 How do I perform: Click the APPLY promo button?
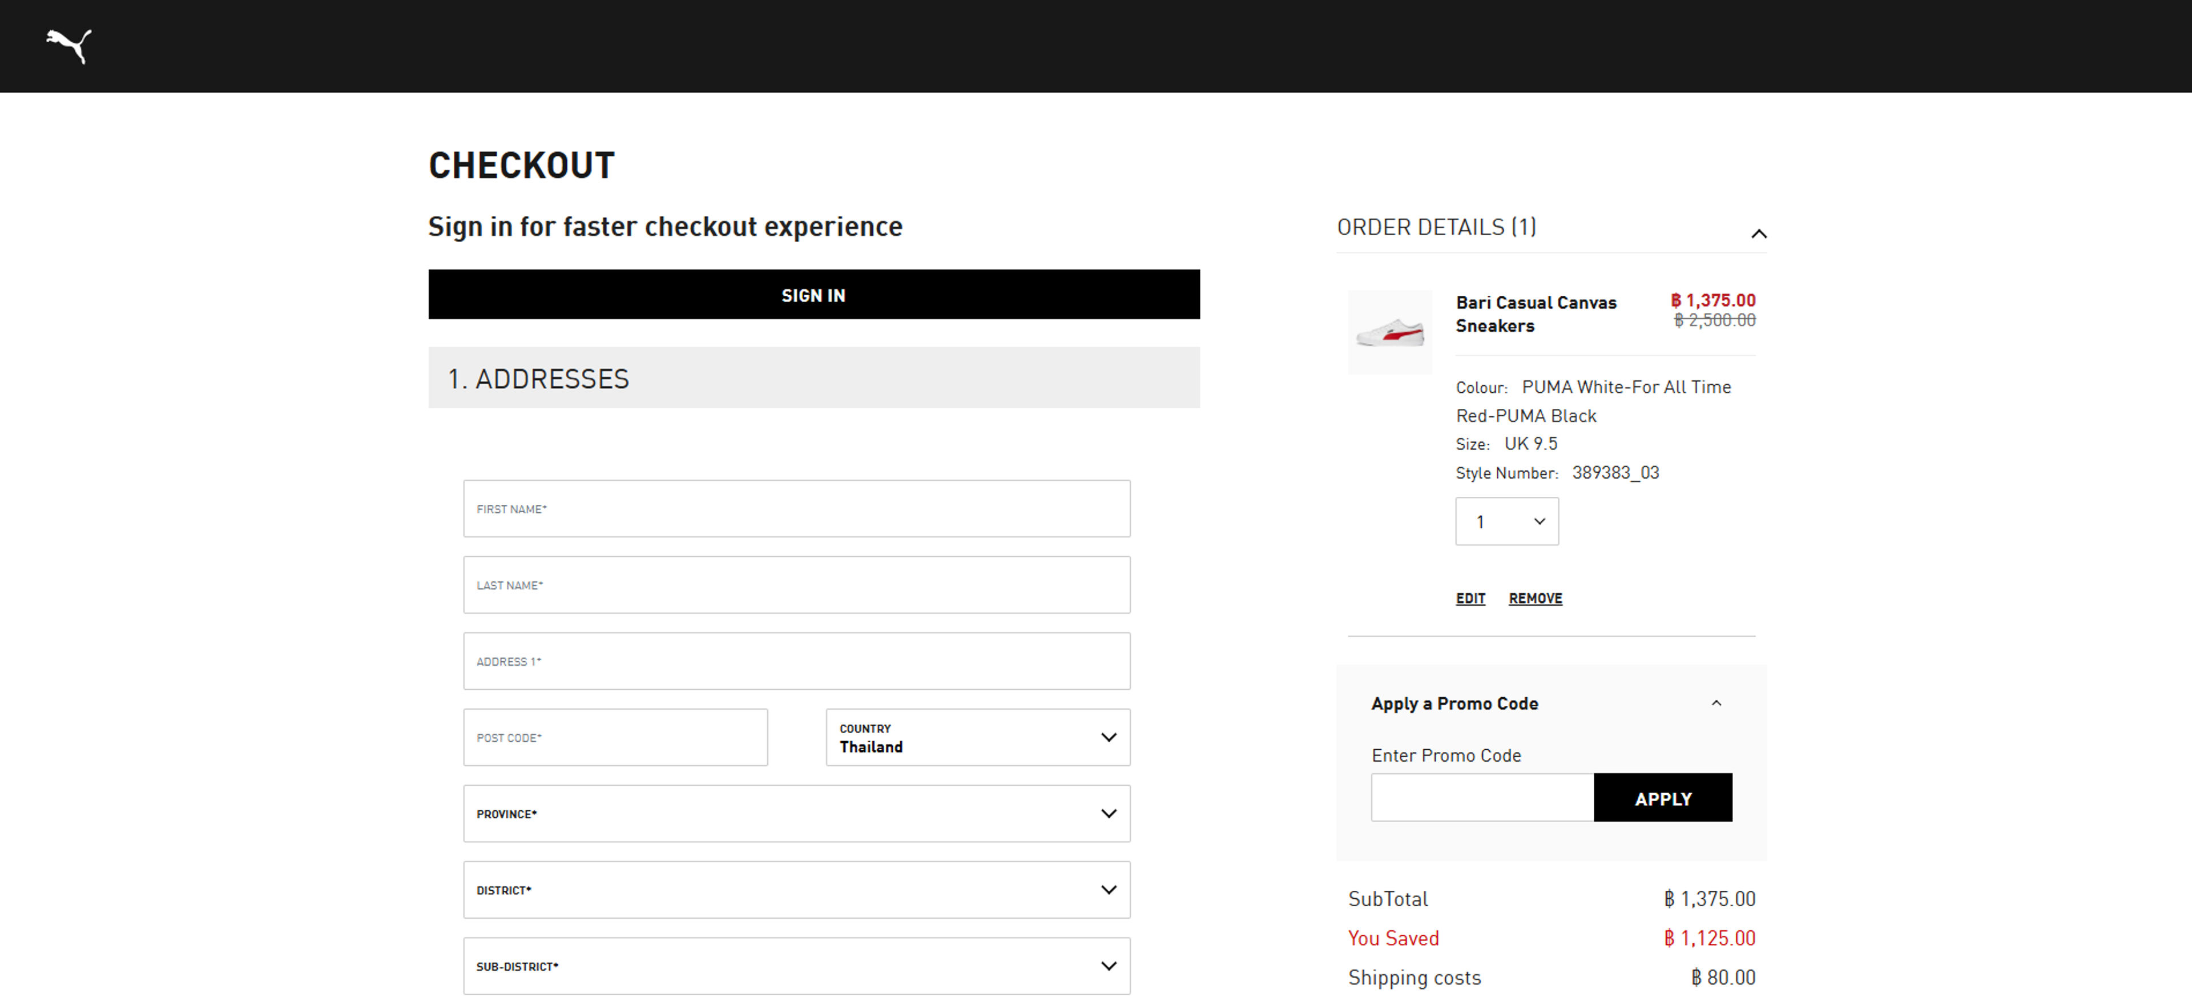click(x=1662, y=797)
